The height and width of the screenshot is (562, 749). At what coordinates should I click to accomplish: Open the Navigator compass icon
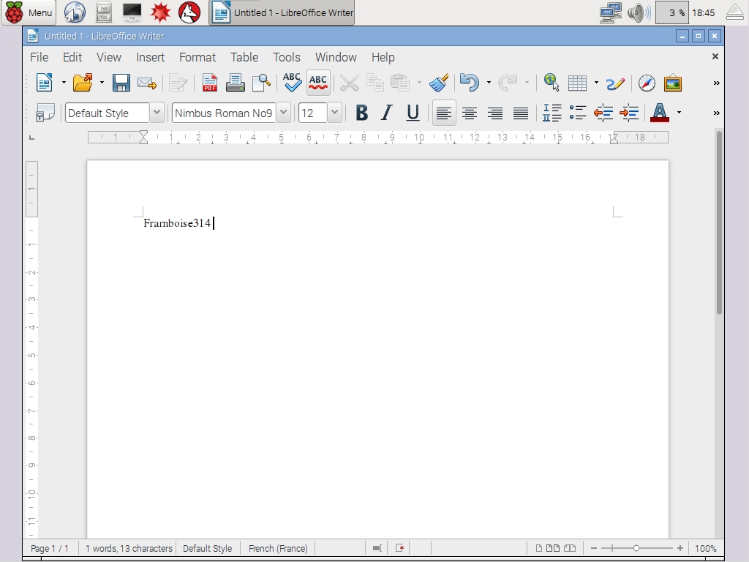pos(647,83)
